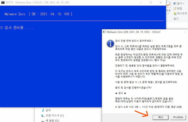This screenshot has width=188, height=122.
Task: Click the console window cmd icon
Action: coord(3,3)
